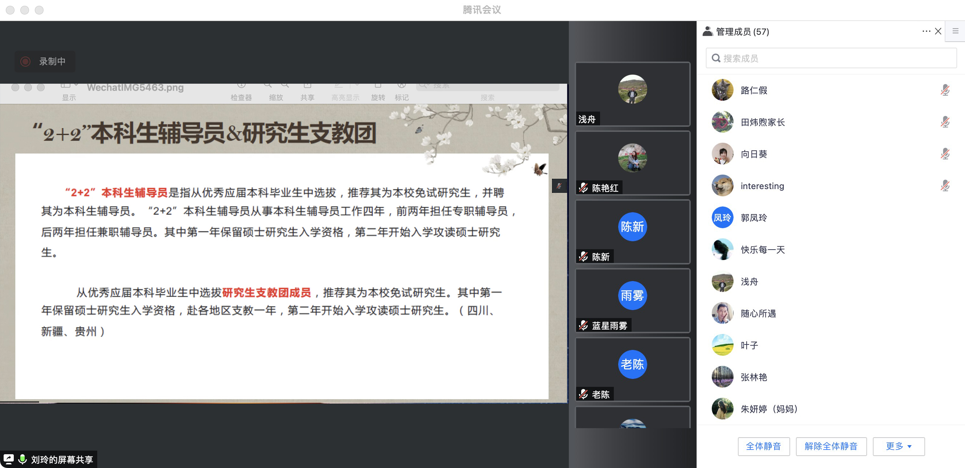Click 蓝星雨雾's muted mic icon on tile

point(583,326)
